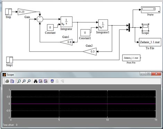Select the Step1 source block
This screenshot has height=129, width=163.
tap(10, 60)
